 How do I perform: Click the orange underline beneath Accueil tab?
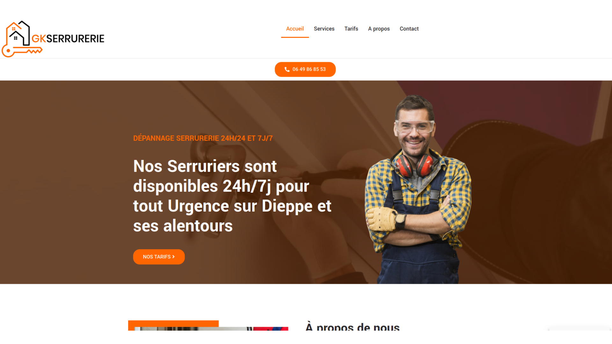pyautogui.click(x=295, y=37)
